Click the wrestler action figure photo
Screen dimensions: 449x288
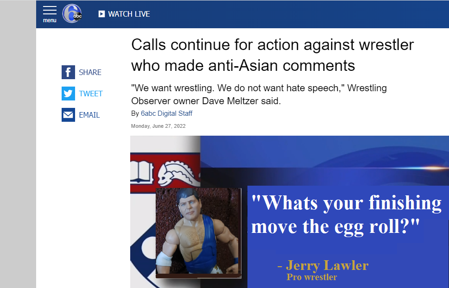198,233
